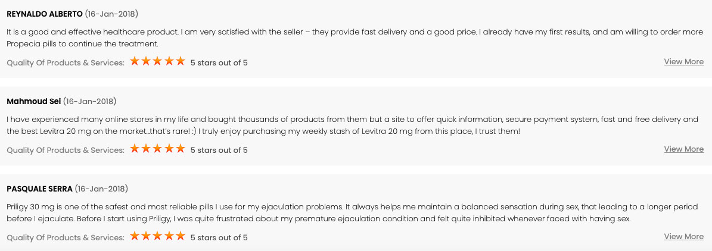Click the Propecia review text by Reynaldo
The image size is (712, 251).
tap(352, 38)
